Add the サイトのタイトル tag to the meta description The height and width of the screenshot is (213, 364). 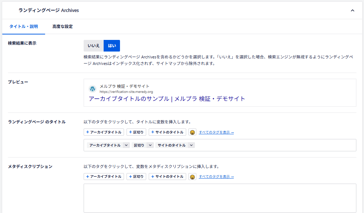coord(167,177)
